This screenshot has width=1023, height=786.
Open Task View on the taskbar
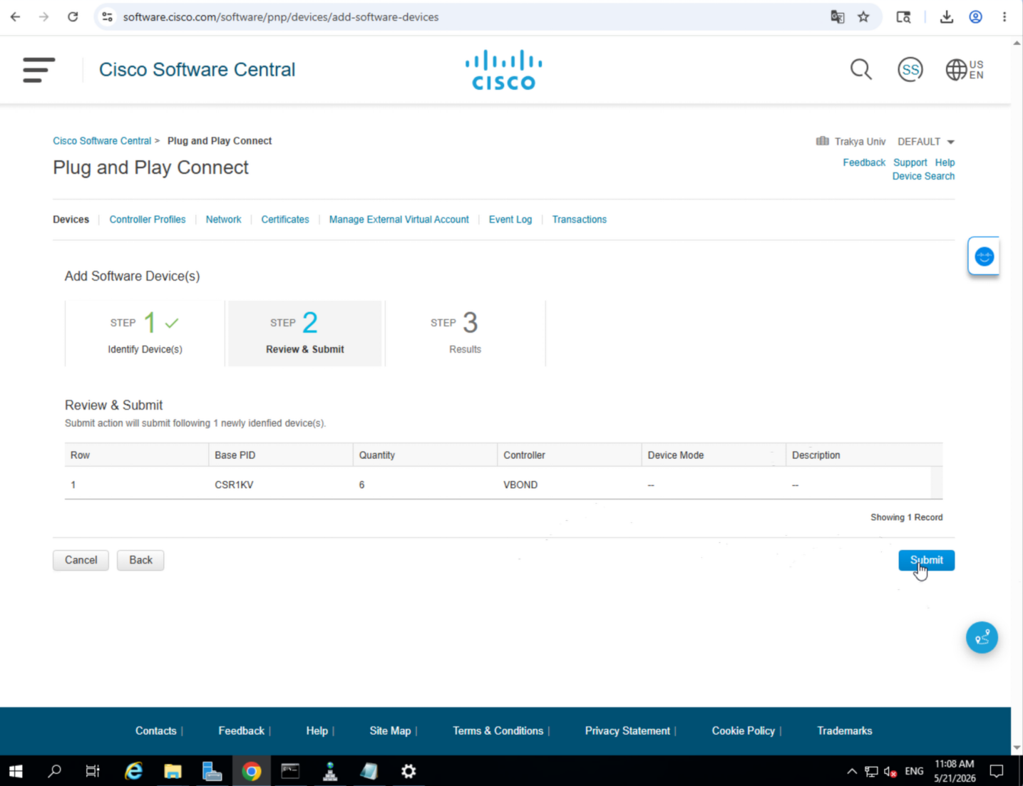coord(93,771)
